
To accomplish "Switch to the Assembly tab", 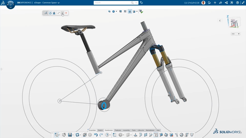I will click(126, 130).
